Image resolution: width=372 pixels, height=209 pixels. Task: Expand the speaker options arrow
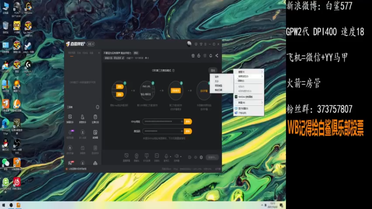[x=181, y=157]
